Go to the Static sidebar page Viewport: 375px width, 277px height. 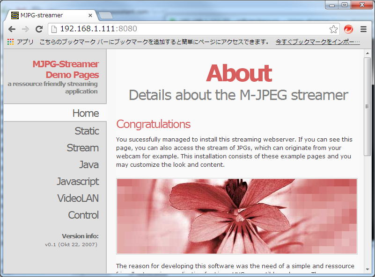point(87,131)
